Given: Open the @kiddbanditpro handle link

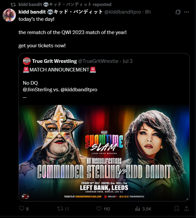Looking at the screenshot, I should click(123, 12).
